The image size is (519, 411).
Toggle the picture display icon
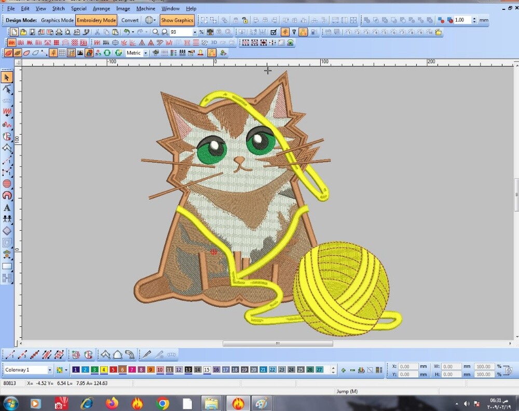(x=80, y=52)
